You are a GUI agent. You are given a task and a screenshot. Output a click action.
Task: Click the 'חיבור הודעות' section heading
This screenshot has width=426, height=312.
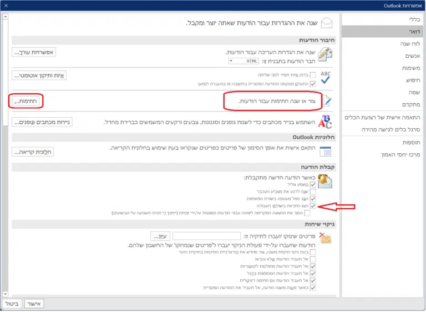[317, 41]
